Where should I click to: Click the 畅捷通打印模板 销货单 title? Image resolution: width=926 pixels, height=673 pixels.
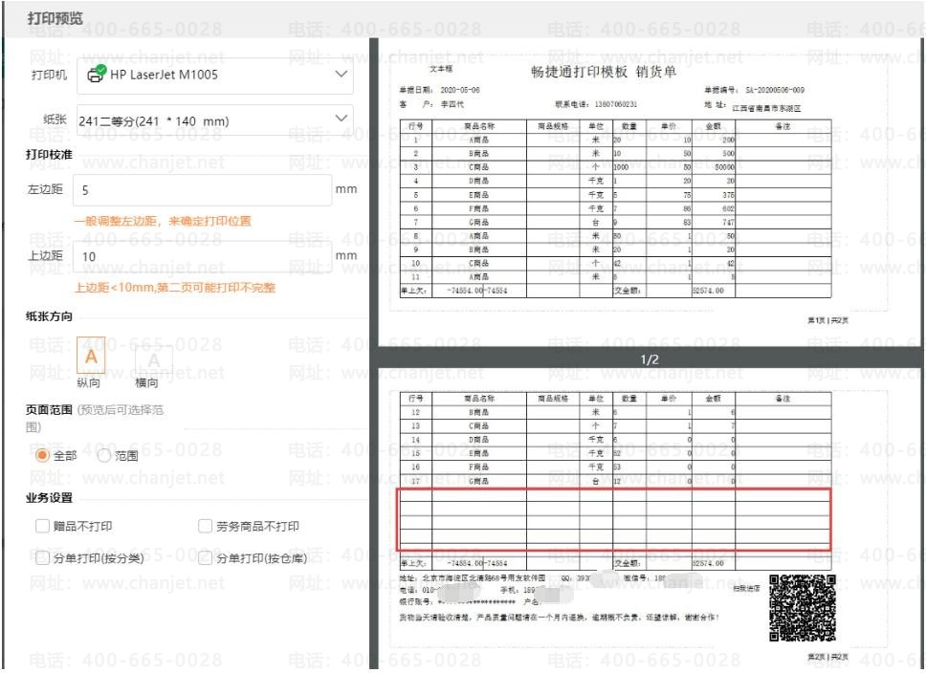point(604,72)
